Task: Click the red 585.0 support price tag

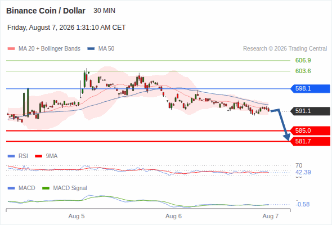Action: 310,131
